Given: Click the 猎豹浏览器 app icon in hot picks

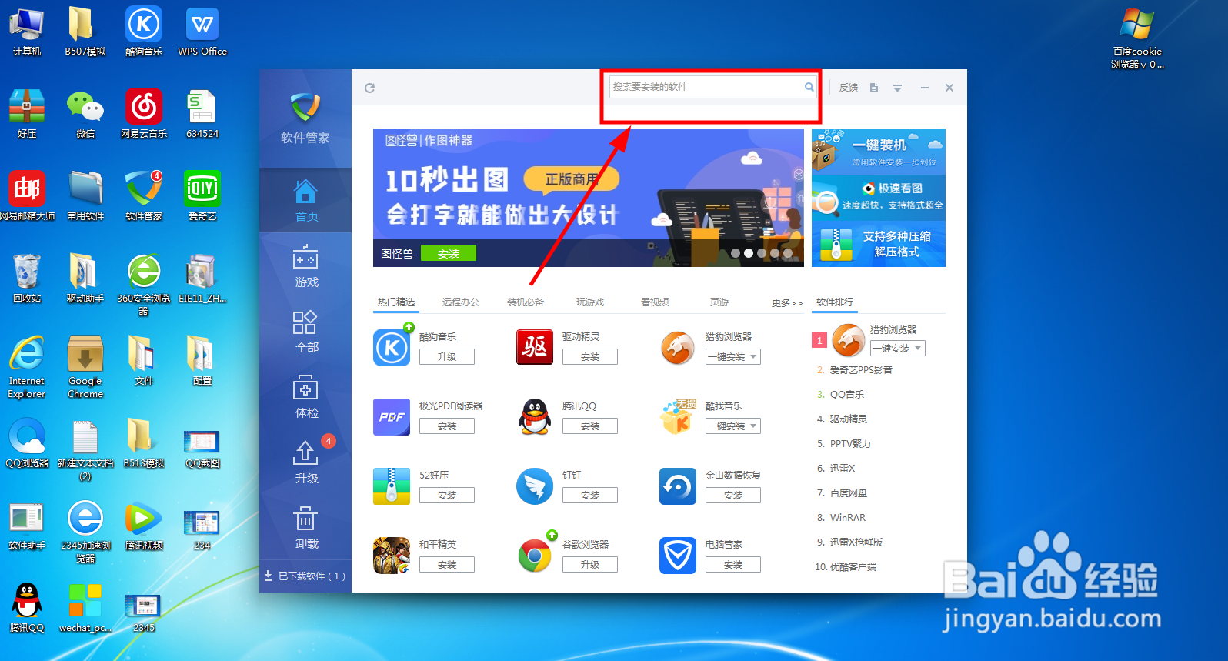Looking at the screenshot, I should [678, 347].
